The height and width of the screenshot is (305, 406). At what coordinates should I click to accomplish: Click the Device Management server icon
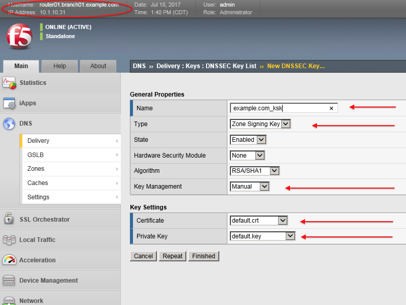tap(9, 280)
